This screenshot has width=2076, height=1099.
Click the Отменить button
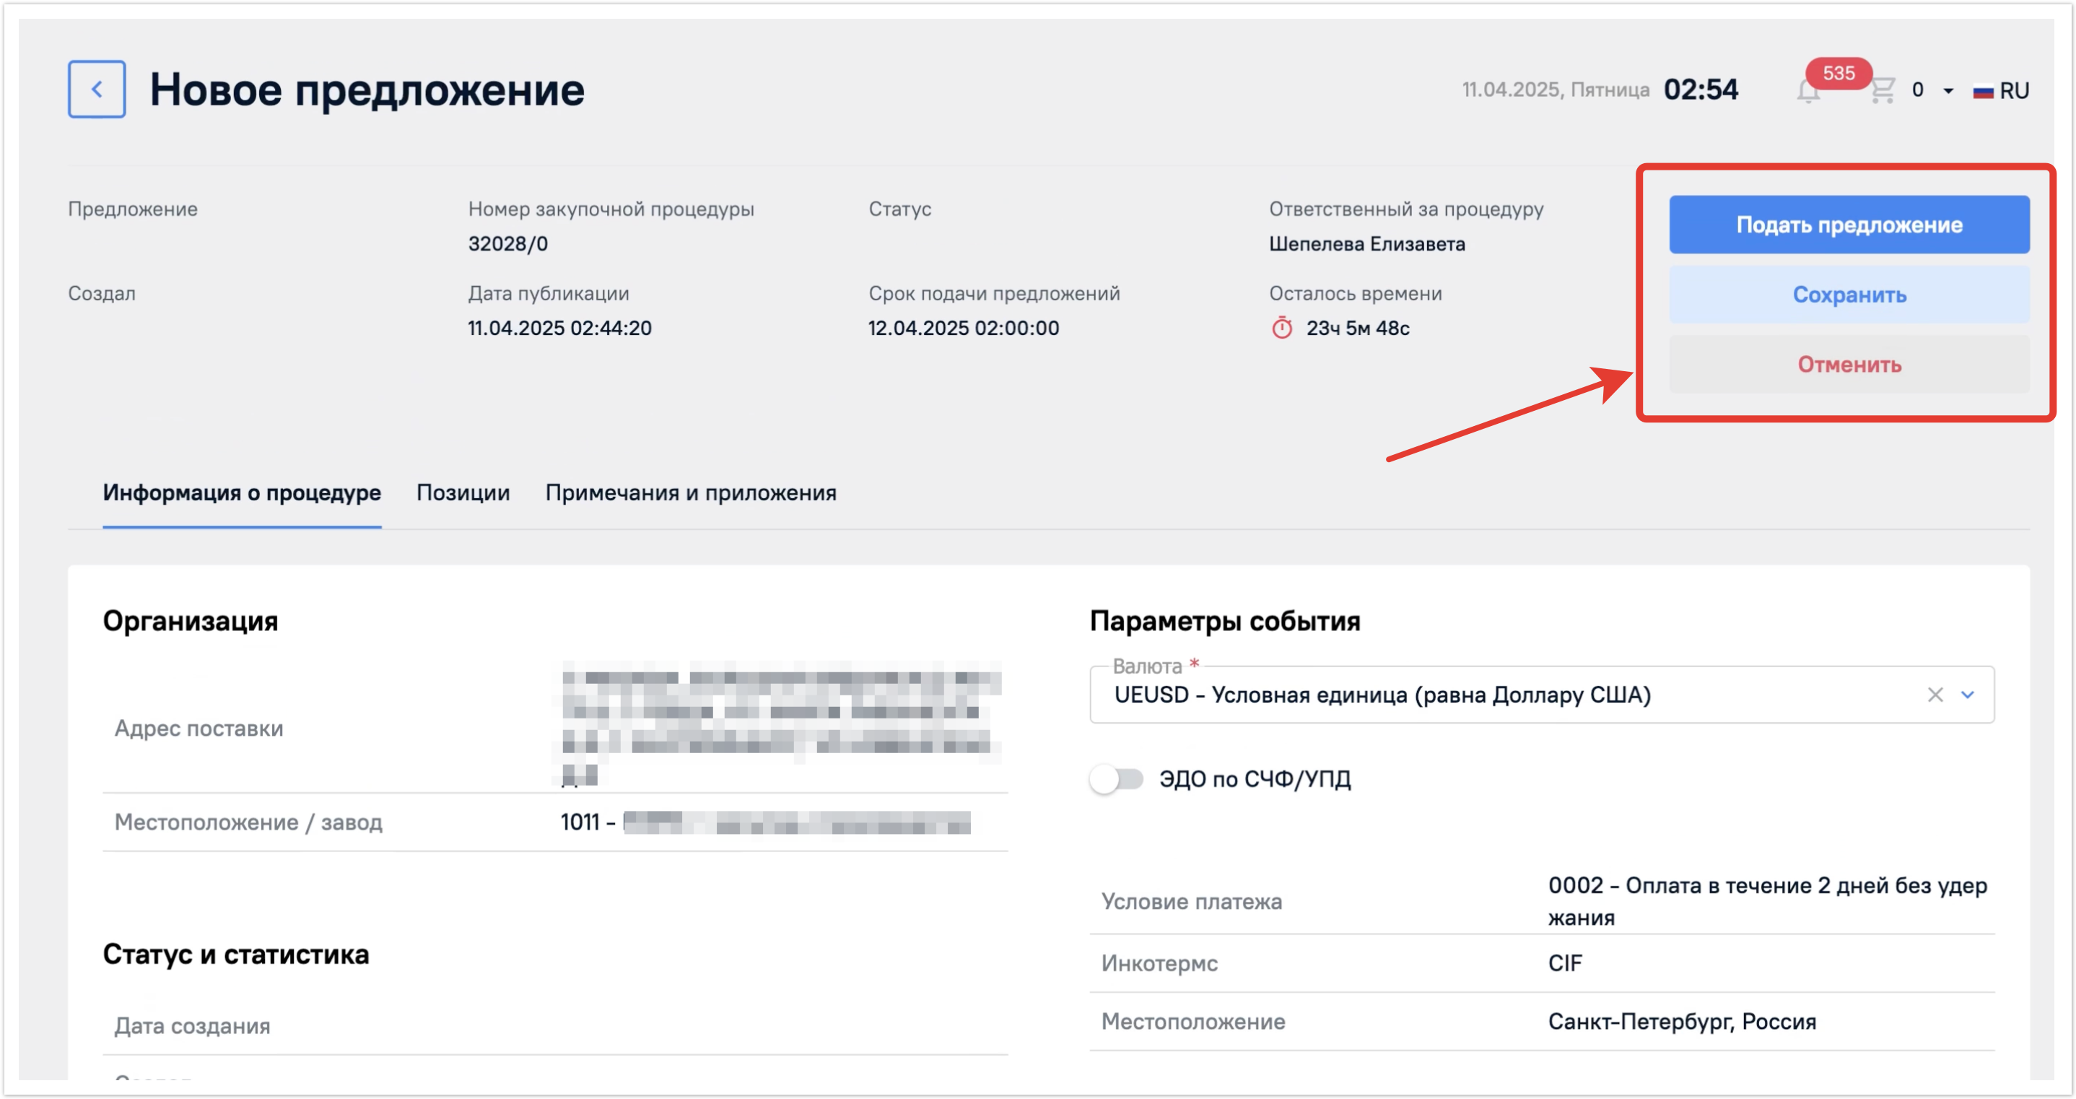tap(1849, 365)
